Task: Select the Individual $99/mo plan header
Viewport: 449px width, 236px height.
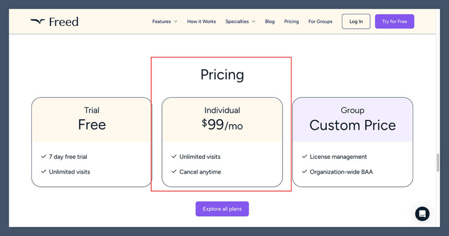Action: (222, 120)
